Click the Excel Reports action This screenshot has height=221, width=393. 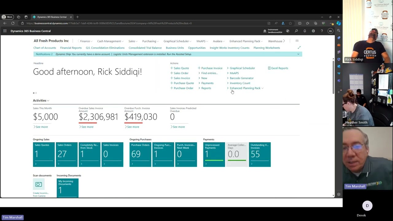[x=278, y=68]
